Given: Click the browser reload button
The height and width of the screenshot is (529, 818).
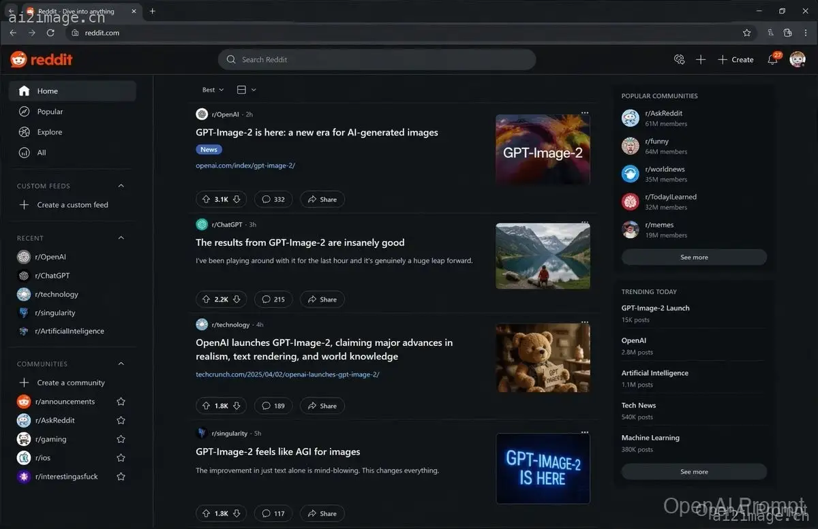Looking at the screenshot, I should [x=50, y=33].
